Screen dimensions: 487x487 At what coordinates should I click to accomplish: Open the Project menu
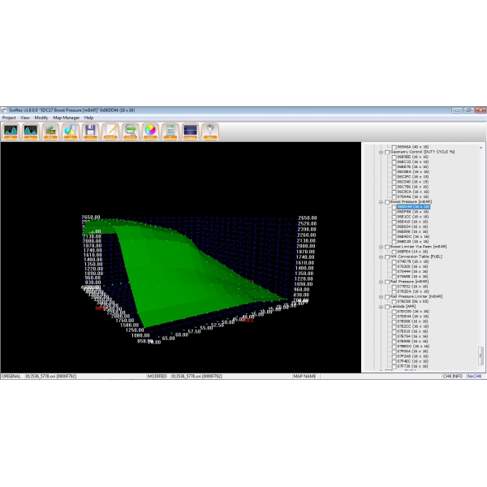tap(9, 118)
